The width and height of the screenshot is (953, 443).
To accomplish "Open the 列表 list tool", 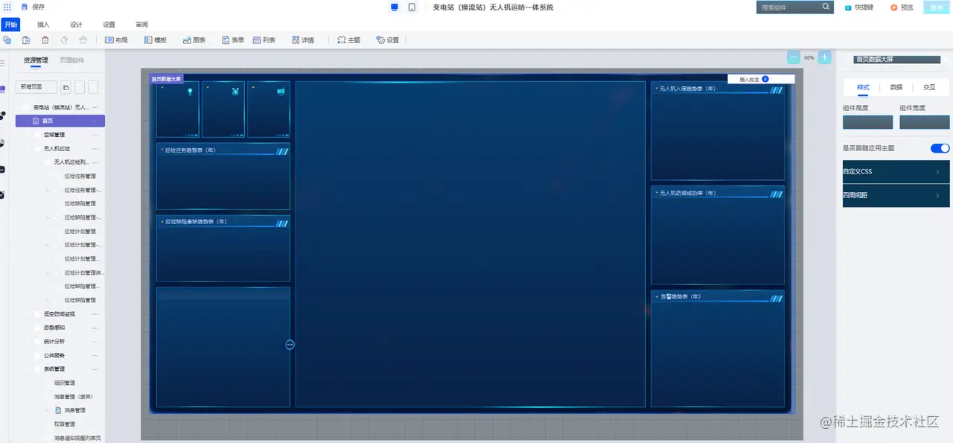I will point(264,39).
